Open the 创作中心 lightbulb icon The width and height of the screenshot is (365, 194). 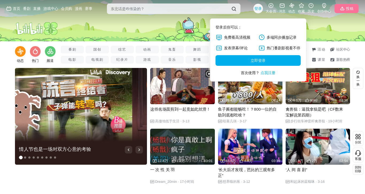324,6
